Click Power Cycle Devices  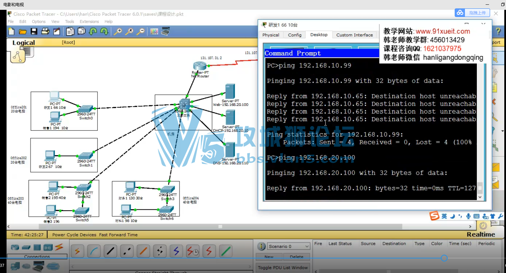click(x=75, y=234)
